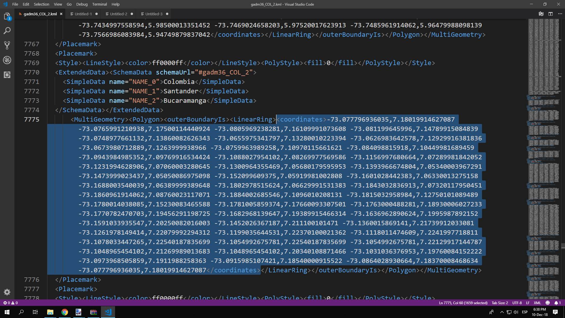Toggle the errors and warnings problems indicator
Image resolution: width=565 pixels, height=318 pixels.
[11, 303]
